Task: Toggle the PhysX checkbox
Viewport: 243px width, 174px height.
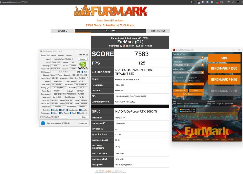Action: coord(70,113)
